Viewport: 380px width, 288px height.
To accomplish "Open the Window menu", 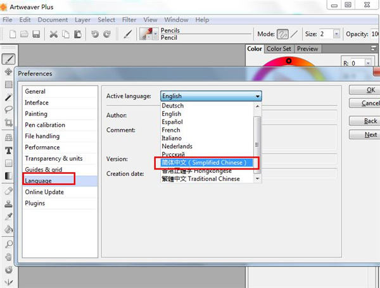I will 176,20.
